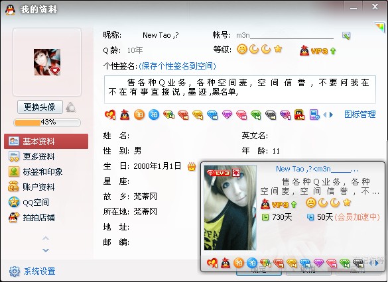The width and height of the screenshot is (388, 282).
Task: Click the orange 拍 icon in main icon row
Action: click(139, 115)
